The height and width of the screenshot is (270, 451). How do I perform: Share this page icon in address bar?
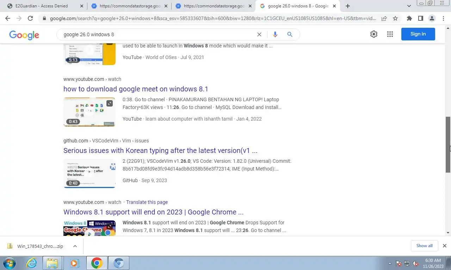(x=384, y=18)
